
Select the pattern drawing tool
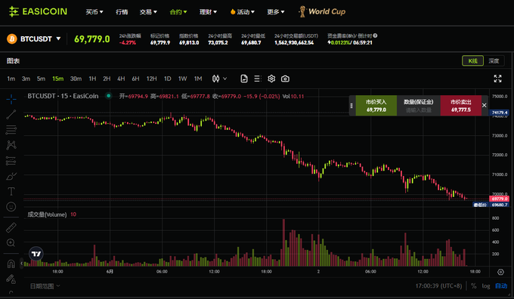[x=11, y=145]
